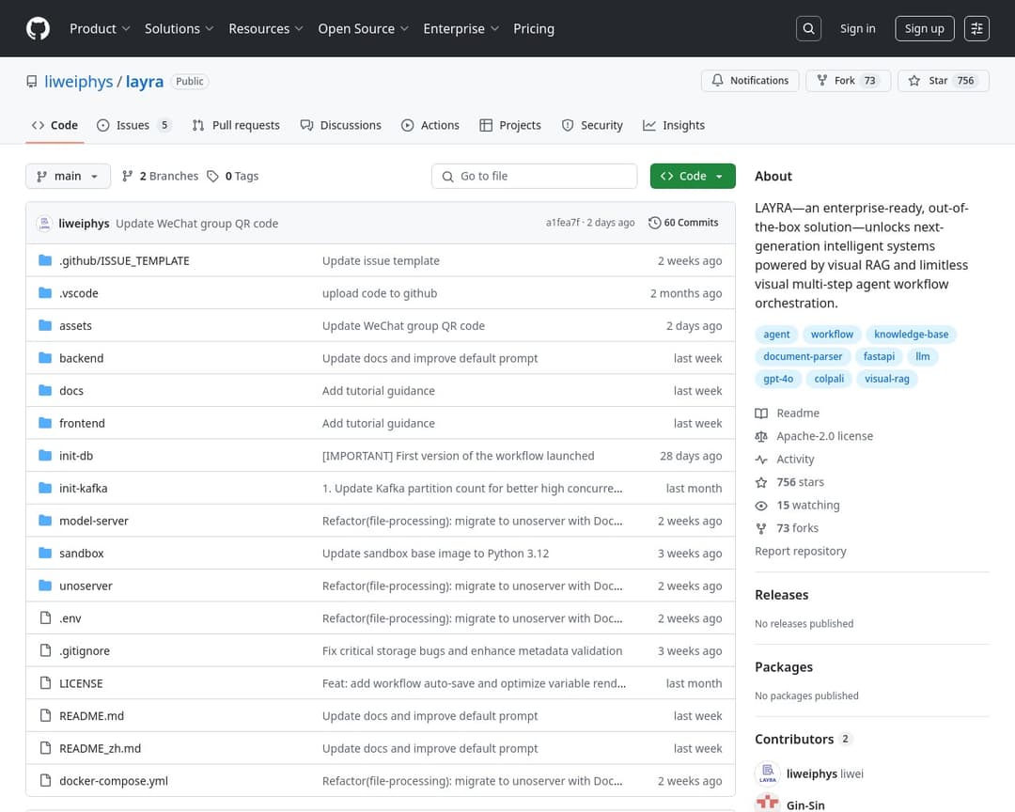Viewport: 1015px width, 812px height.
Task: Open the liweiphys owner link in title
Action: coord(78,82)
